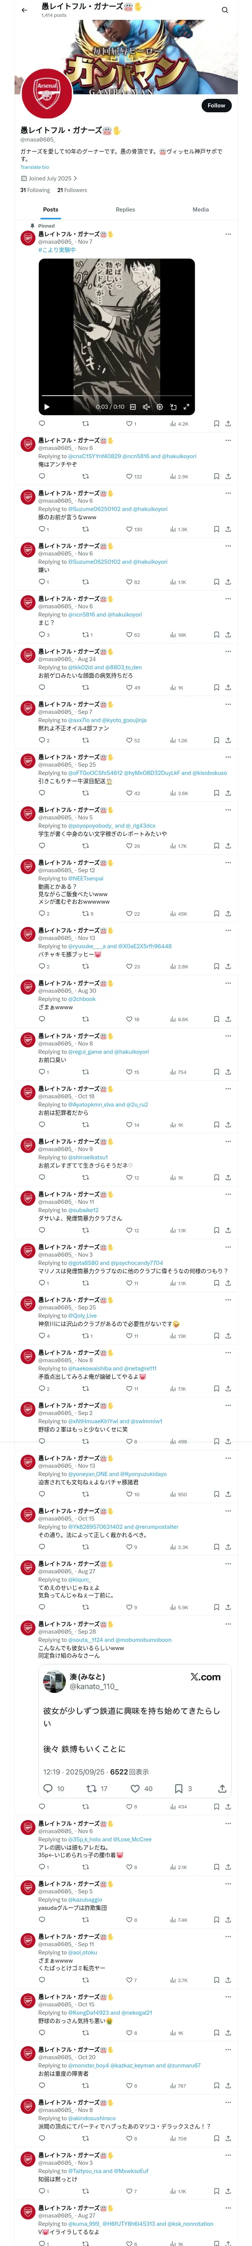
Task: Switch to the Replies tab
Action: pos(125,209)
